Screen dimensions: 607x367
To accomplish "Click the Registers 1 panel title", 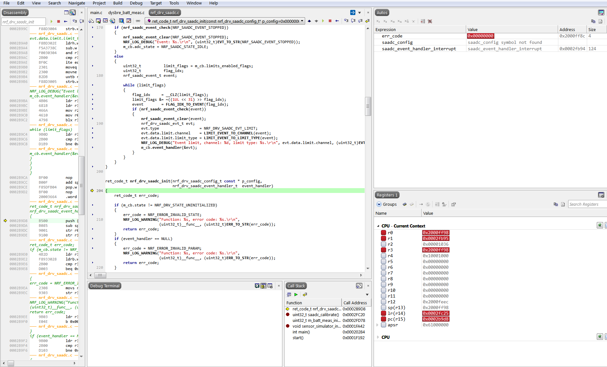I will coord(387,195).
